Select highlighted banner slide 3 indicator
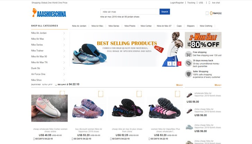 (x=179, y=64)
